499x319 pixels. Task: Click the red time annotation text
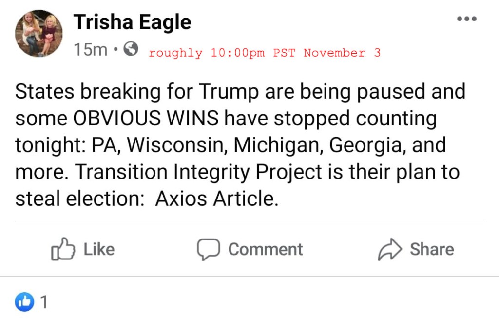264,53
